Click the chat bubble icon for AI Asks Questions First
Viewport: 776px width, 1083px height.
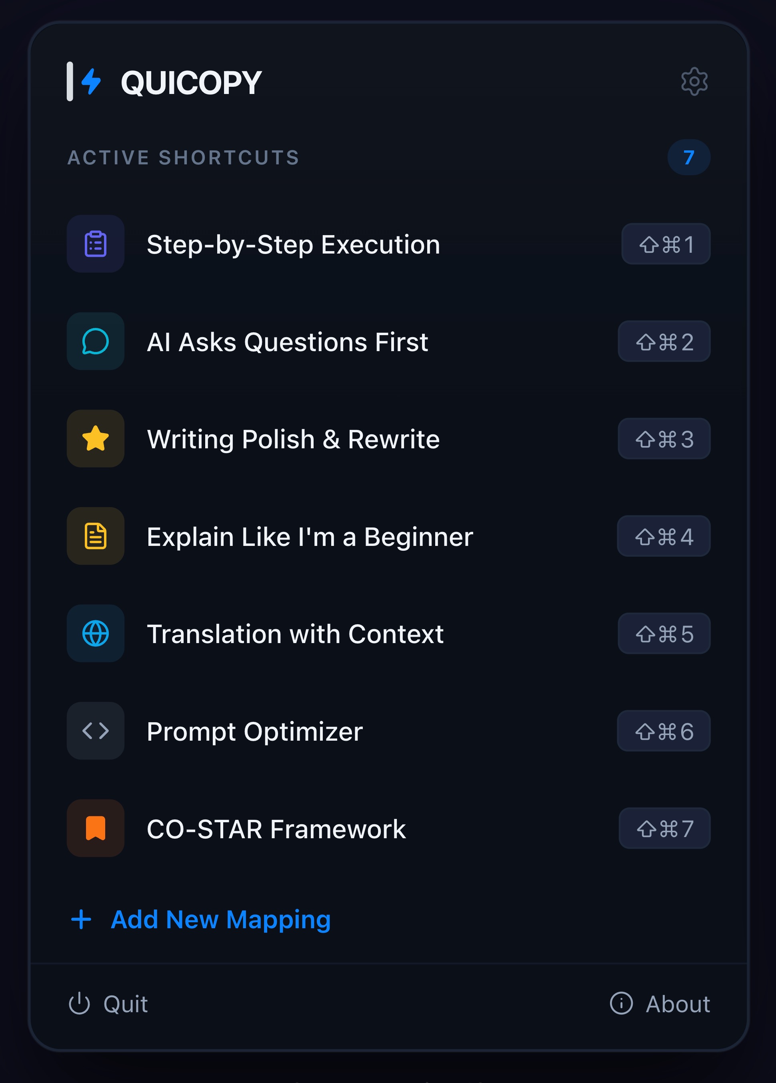[x=95, y=342]
